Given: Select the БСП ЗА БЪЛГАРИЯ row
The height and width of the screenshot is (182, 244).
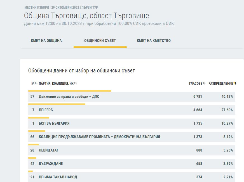Looking at the screenshot, I should point(132,123).
